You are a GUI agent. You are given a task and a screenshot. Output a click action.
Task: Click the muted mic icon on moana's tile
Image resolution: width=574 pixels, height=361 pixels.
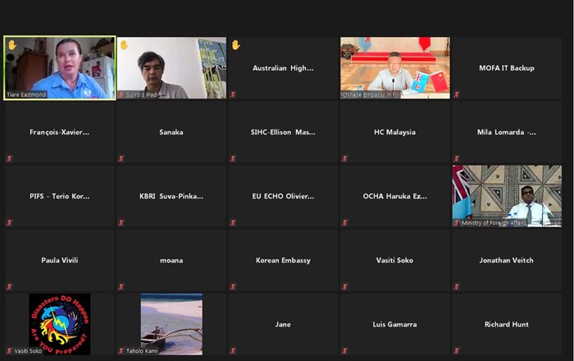121,286
